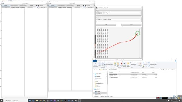Click the Diff button in Diff Patcher

coord(106,25)
